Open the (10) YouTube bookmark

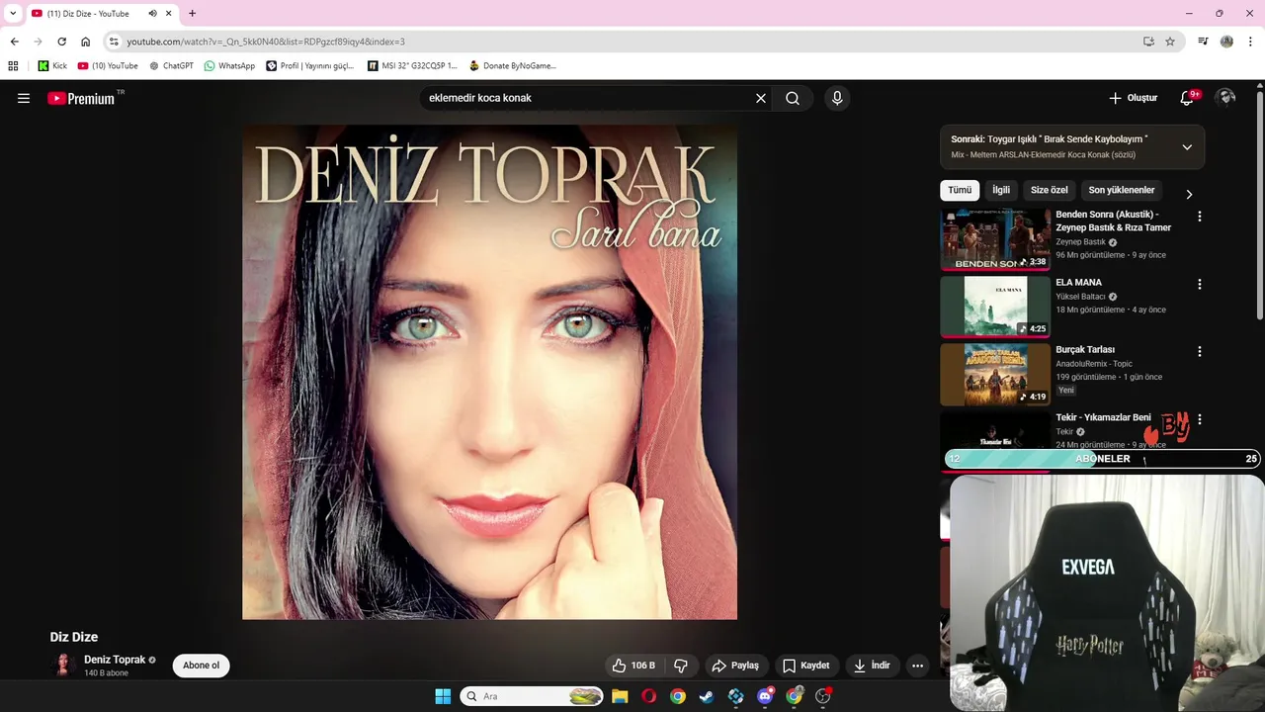coord(108,66)
